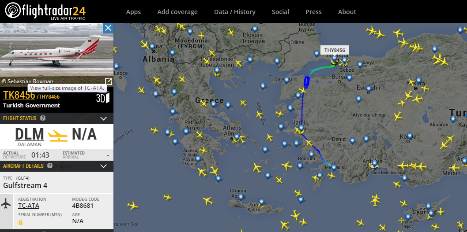Select the airport pin at Aksaray
467x232 pixels.
[x=453, y=119]
